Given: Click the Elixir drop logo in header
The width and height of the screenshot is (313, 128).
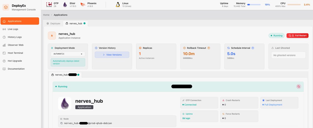Looking at the screenshot, I should point(65,5).
